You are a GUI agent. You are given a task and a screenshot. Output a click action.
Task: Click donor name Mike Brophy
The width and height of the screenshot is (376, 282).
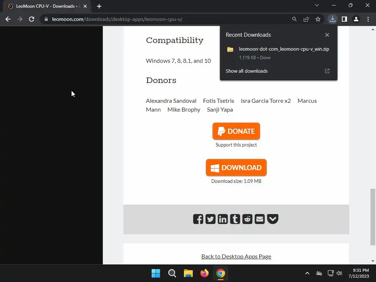[184, 109]
